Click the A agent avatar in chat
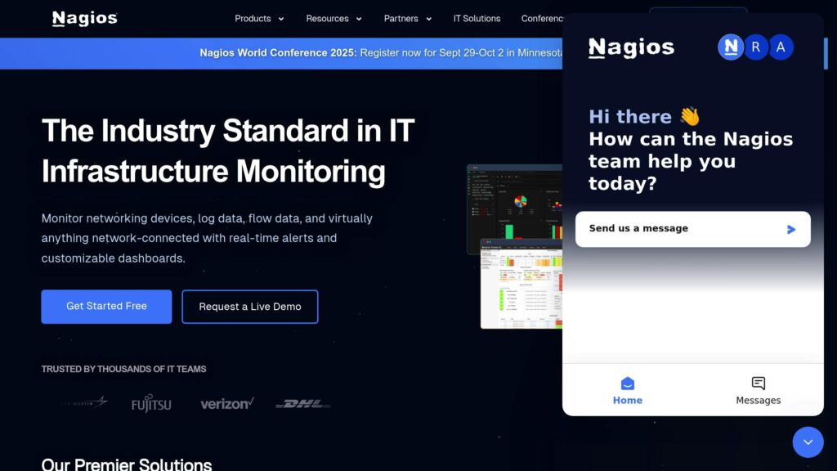This screenshot has height=471, width=837. click(x=781, y=47)
